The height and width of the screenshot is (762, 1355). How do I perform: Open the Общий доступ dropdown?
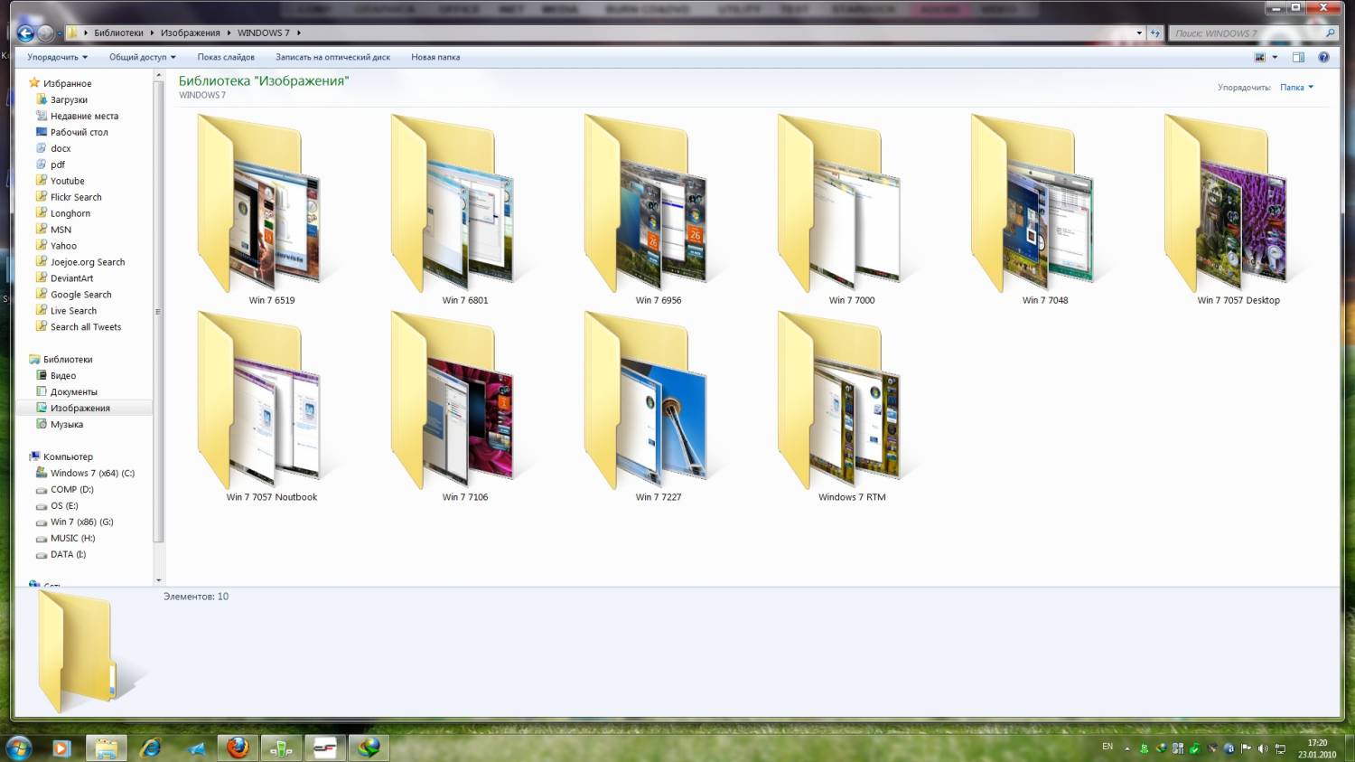tap(142, 57)
